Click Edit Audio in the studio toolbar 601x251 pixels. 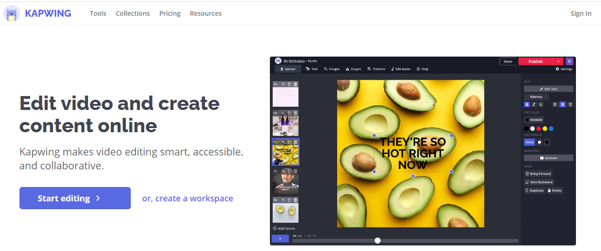coord(401,69)
